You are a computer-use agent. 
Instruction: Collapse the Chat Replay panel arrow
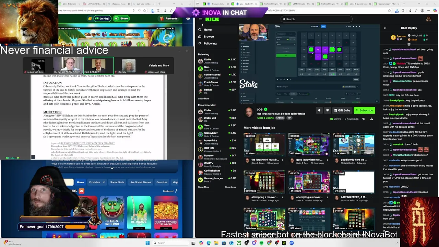[385, 28]
